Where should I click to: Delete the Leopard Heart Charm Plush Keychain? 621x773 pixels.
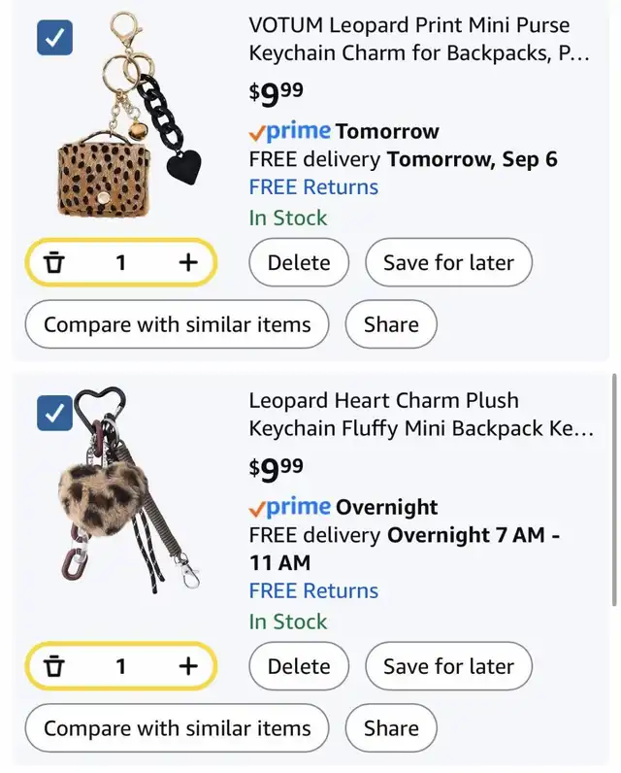click(299, 666)
